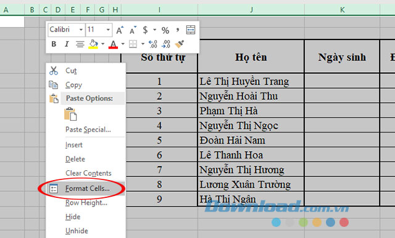The height and width of the screenshot is (238, 395).
Task: Select the cell with number 9
Action: [162, 199]
